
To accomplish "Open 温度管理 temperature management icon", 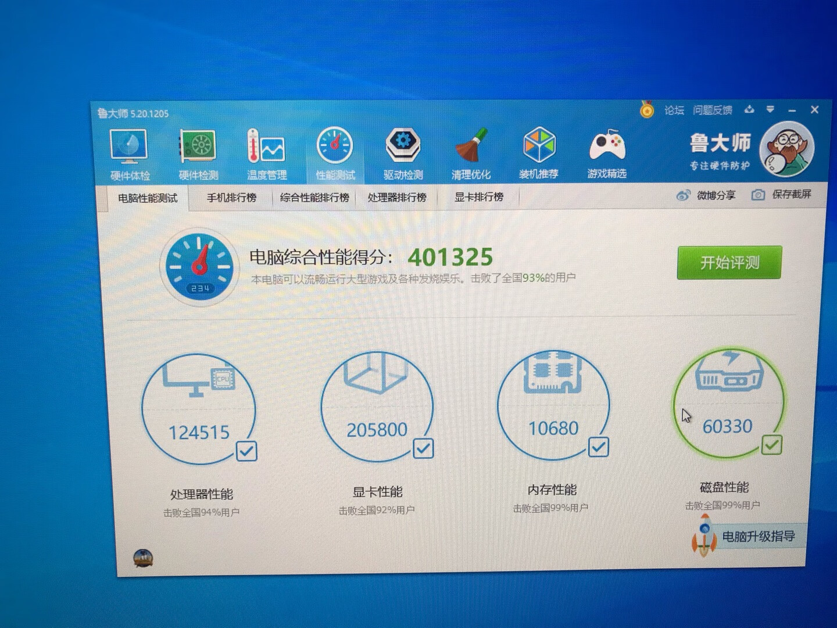I will pos(266,146).
